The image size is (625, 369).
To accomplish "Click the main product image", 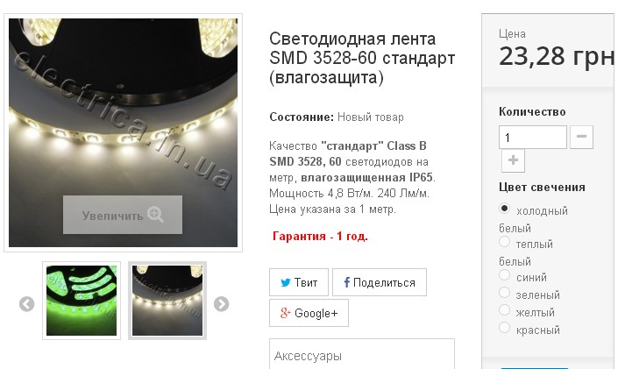I will click(x=124, y=132).
